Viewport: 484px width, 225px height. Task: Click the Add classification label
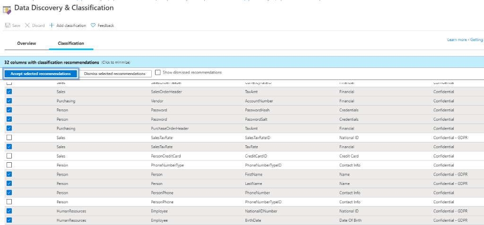click(71, 25)
